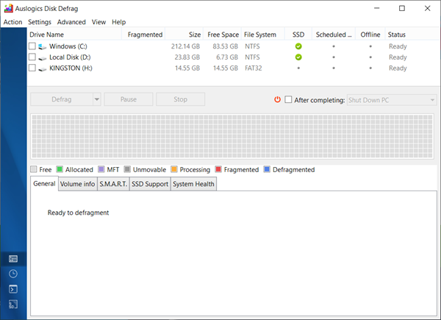This screenshot has width=441, height=320.
Task: Click the Ready to defragment text
Action: (x=78, y=213)
